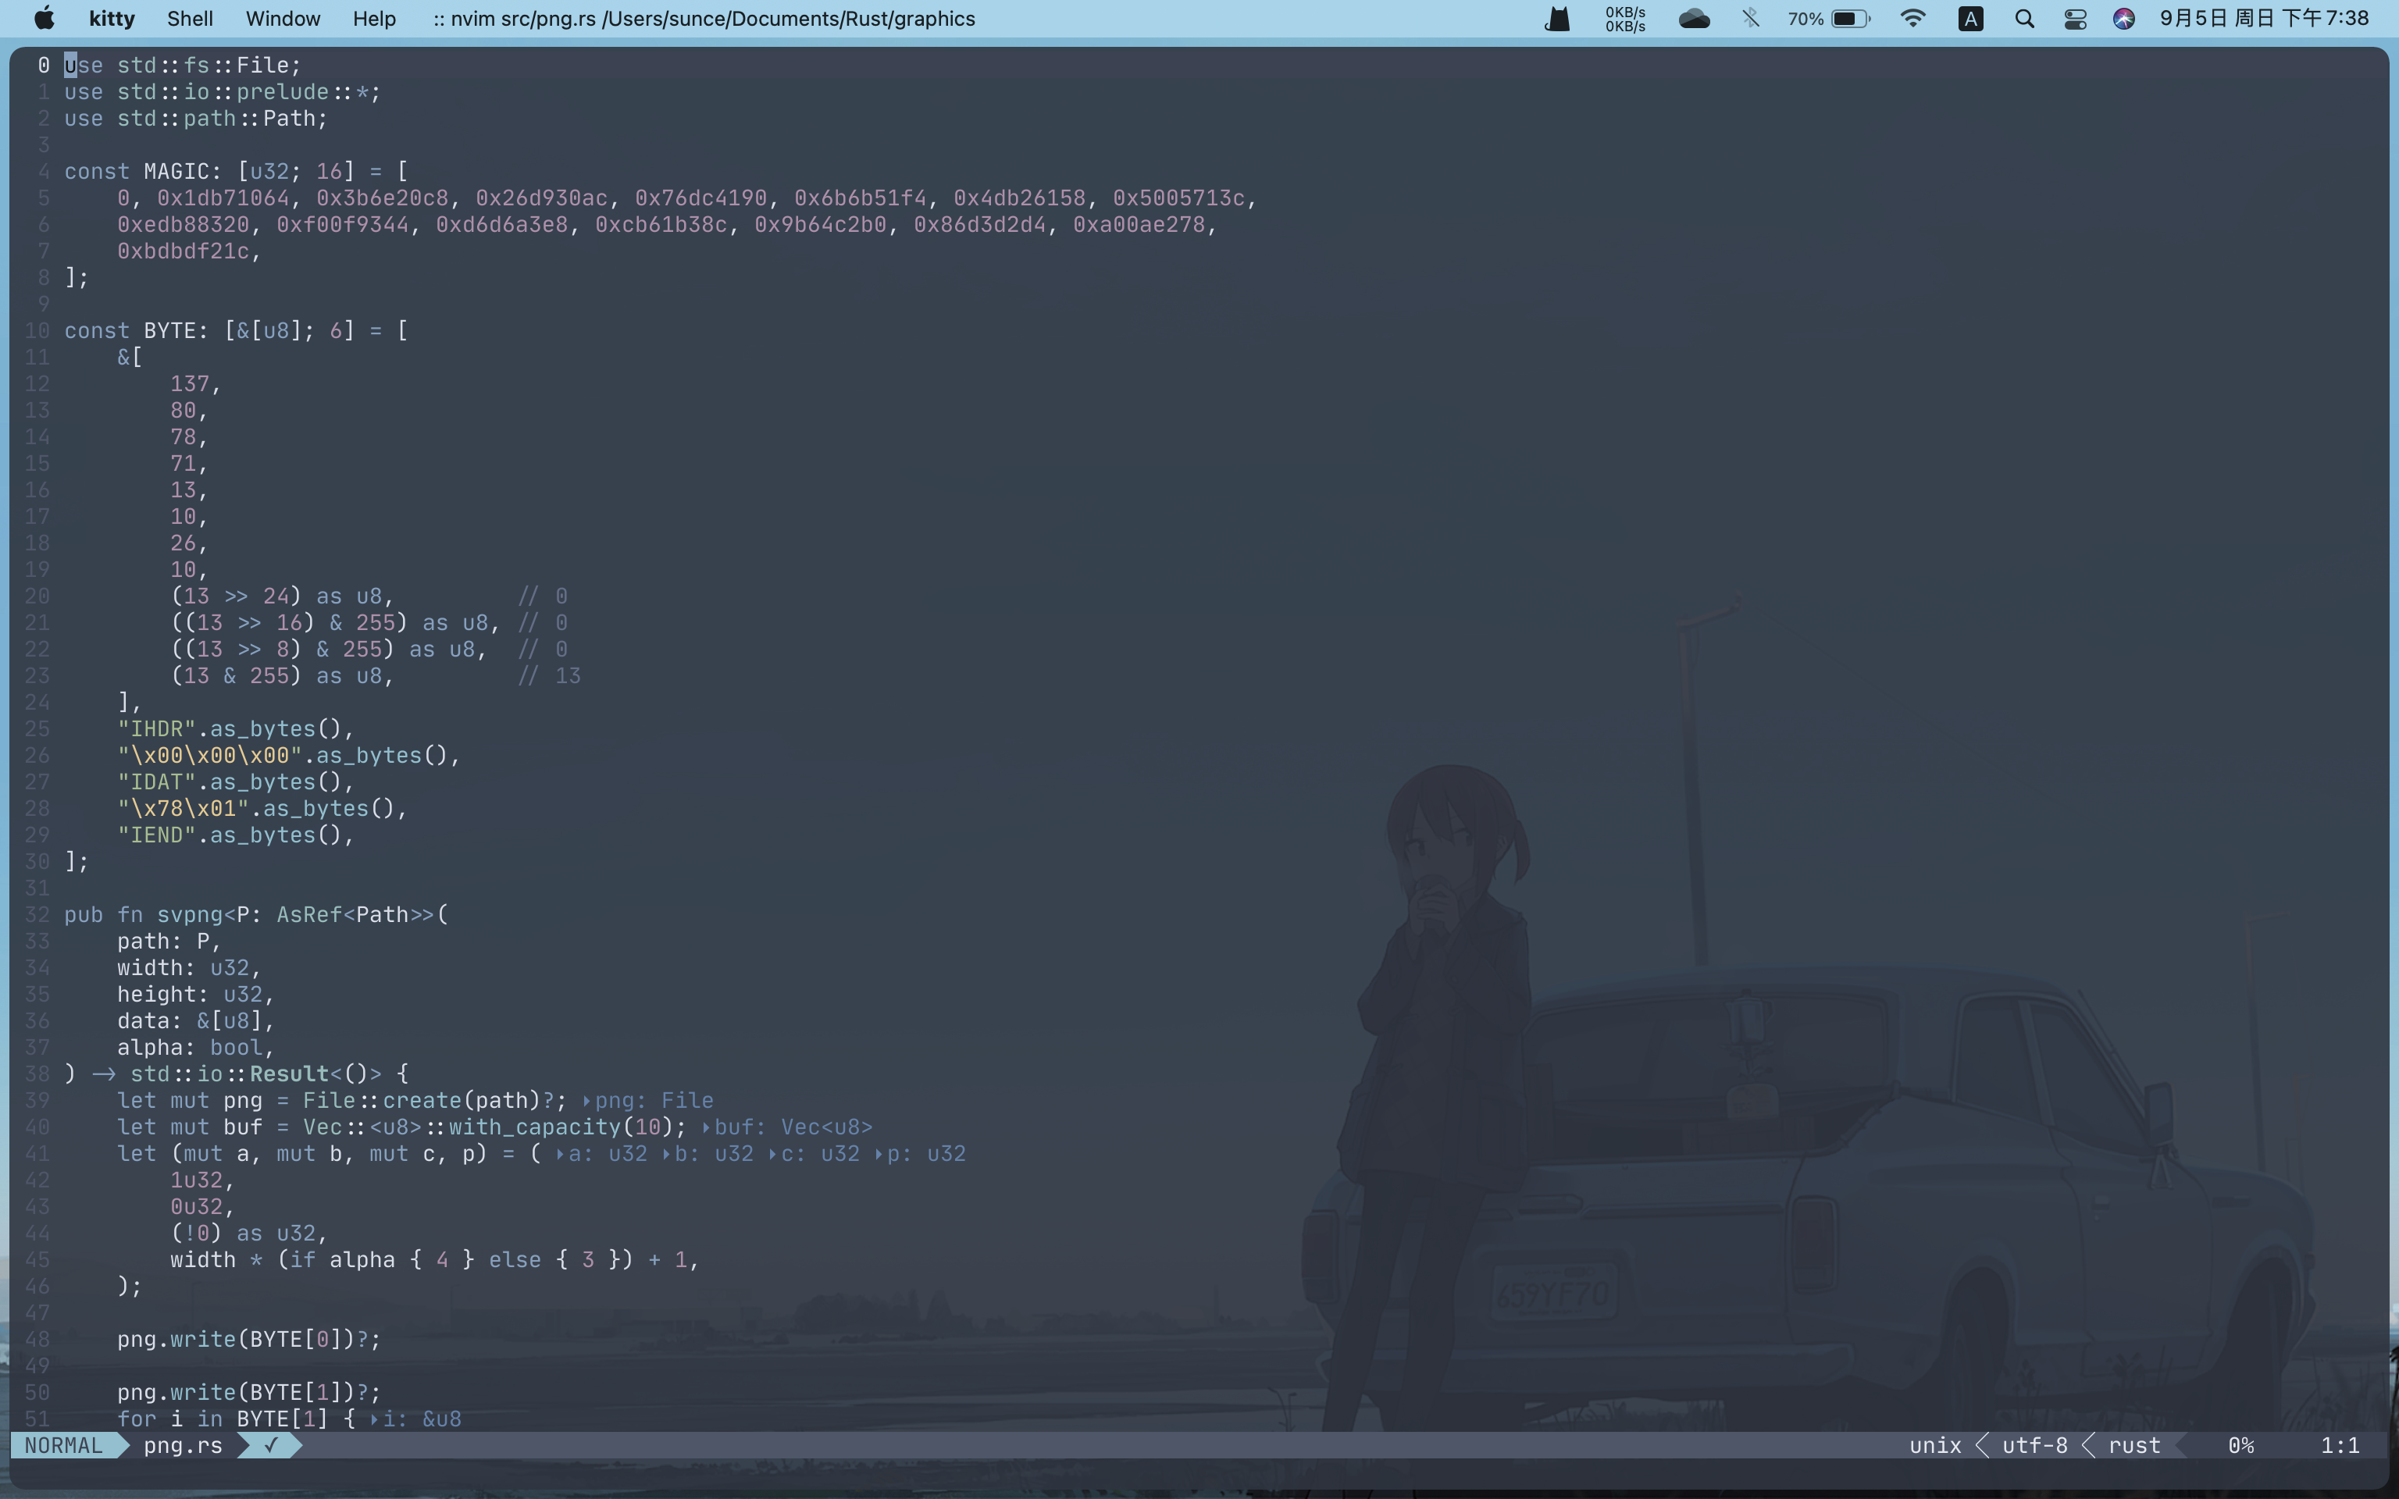Click the battery 70% indicator
This screenshot has width=2399, height=1499.
coord(1829,18)
